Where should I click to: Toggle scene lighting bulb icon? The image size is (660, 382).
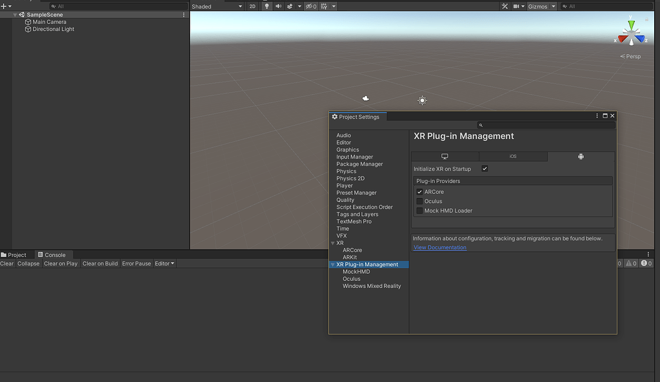tap(267, 6)
